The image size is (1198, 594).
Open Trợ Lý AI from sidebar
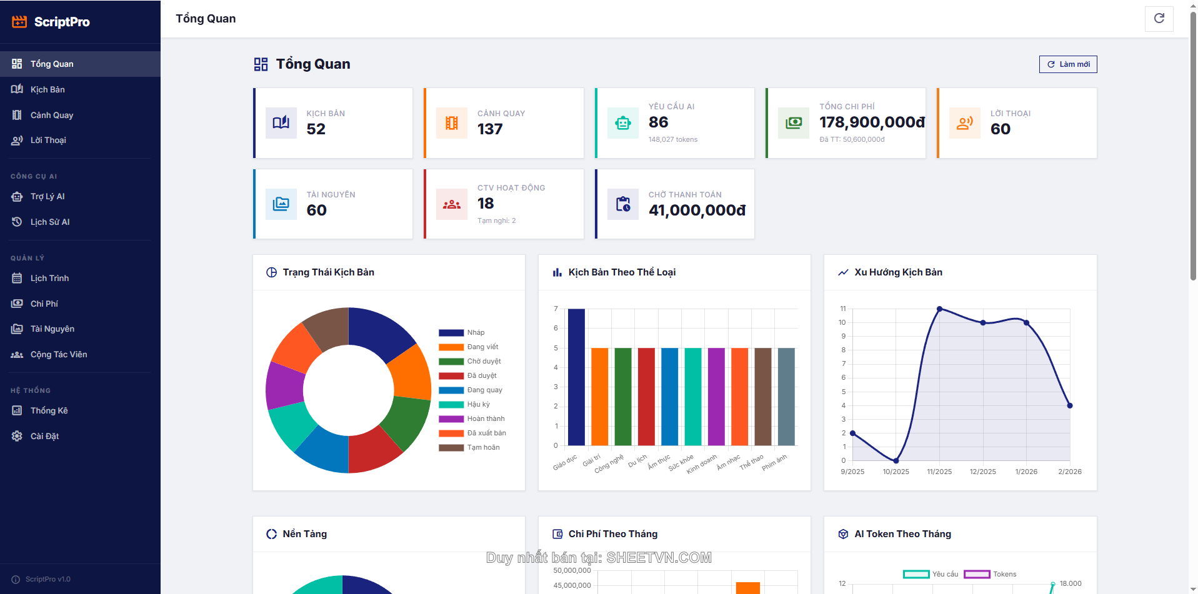tap(47, 196)
